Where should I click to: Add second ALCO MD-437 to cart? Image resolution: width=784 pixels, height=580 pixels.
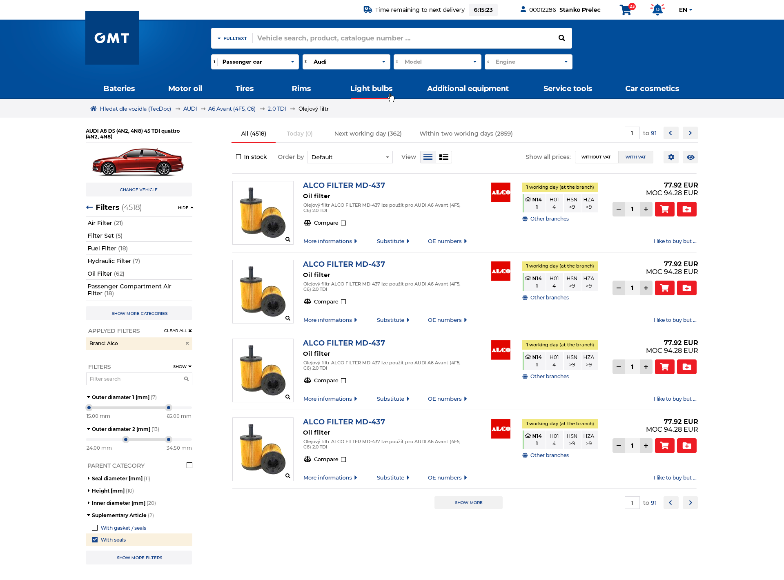[x=665, y=288]
